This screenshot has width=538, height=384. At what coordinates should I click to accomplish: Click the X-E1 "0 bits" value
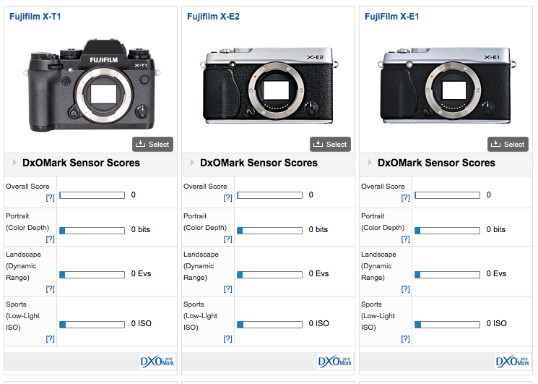pyautogui.click(x=496, y=229)
